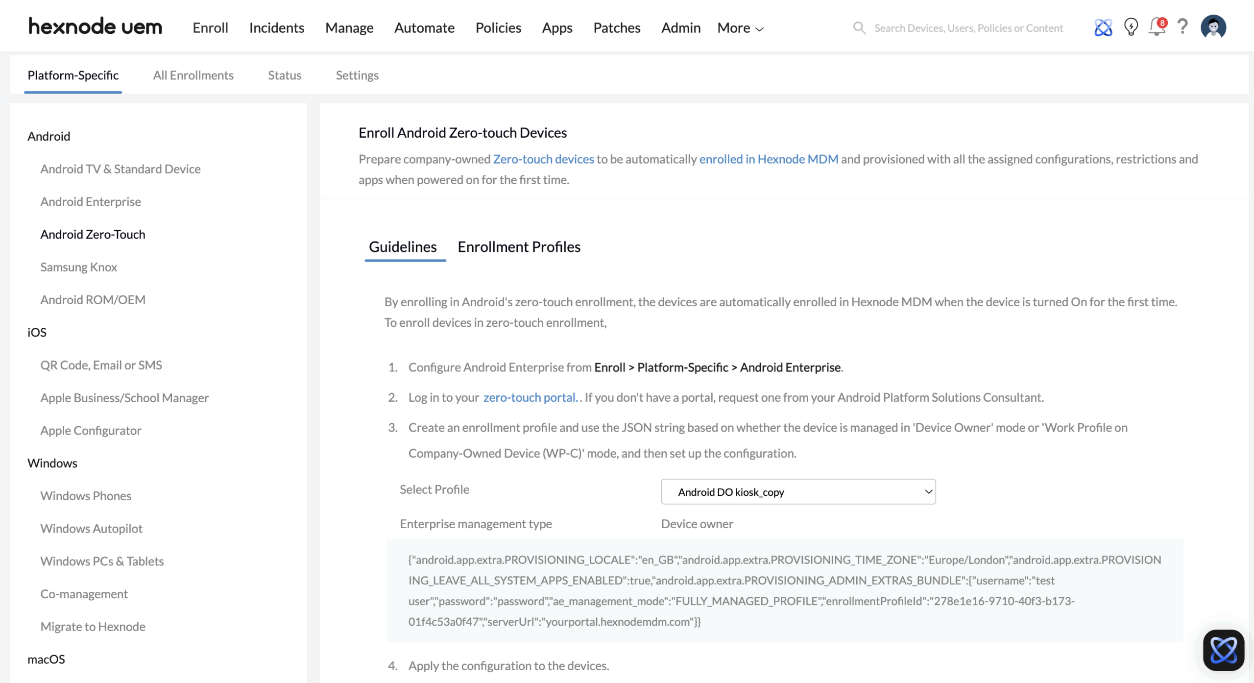The height and width of the screenshot is (683, 1254).
Task: Expand the More menu dropdown
Action: coord(740,28)
